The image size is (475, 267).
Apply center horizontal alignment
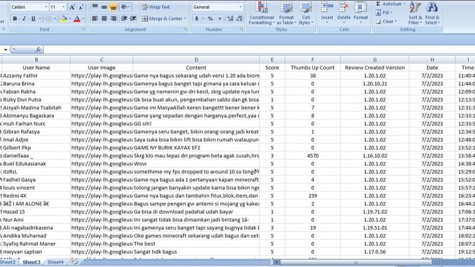click(x=104, y=19)
